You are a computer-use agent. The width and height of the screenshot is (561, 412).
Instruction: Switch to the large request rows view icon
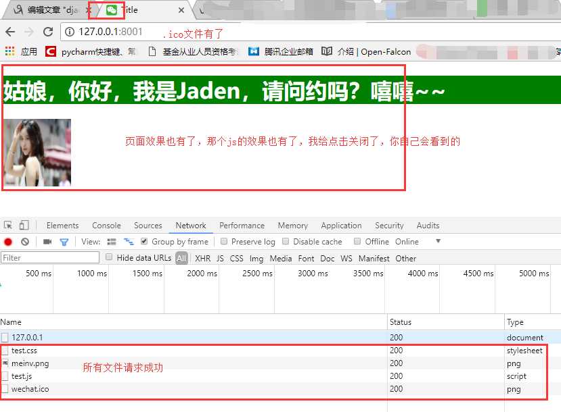[112, 242]
